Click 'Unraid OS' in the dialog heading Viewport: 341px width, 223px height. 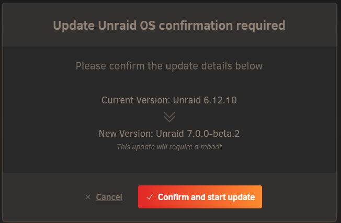(127, 26)
